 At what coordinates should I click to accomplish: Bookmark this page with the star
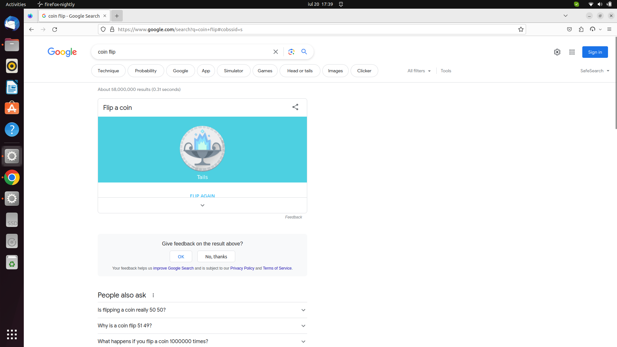point(521,29)
